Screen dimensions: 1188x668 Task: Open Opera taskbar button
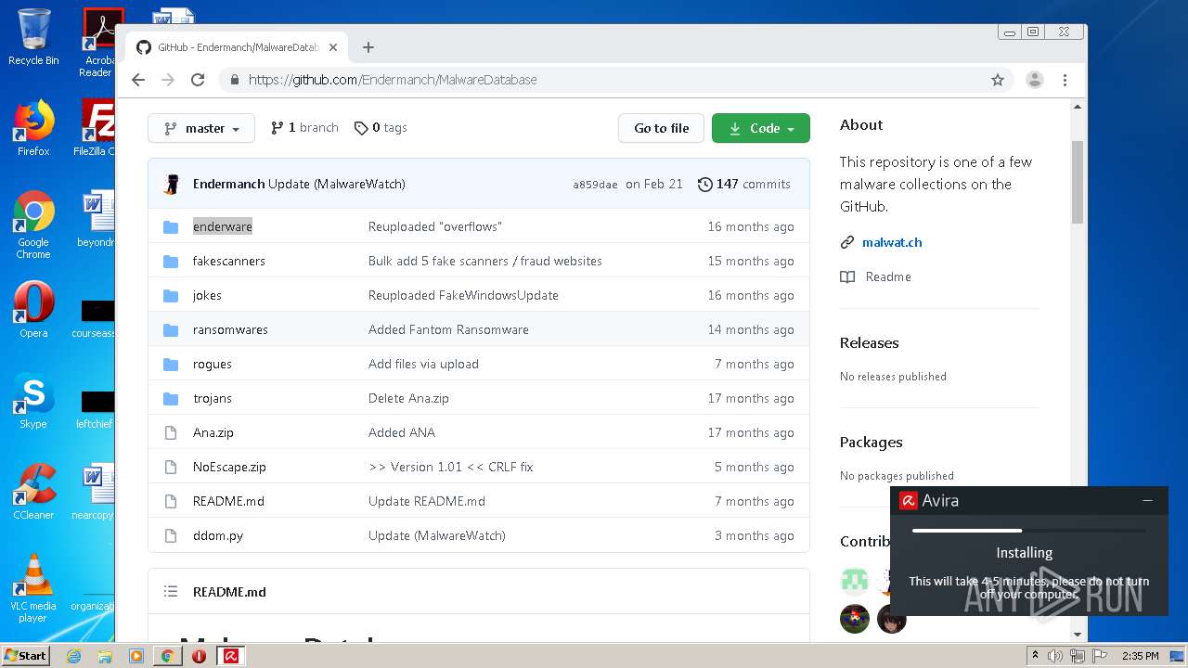[199, 656]
